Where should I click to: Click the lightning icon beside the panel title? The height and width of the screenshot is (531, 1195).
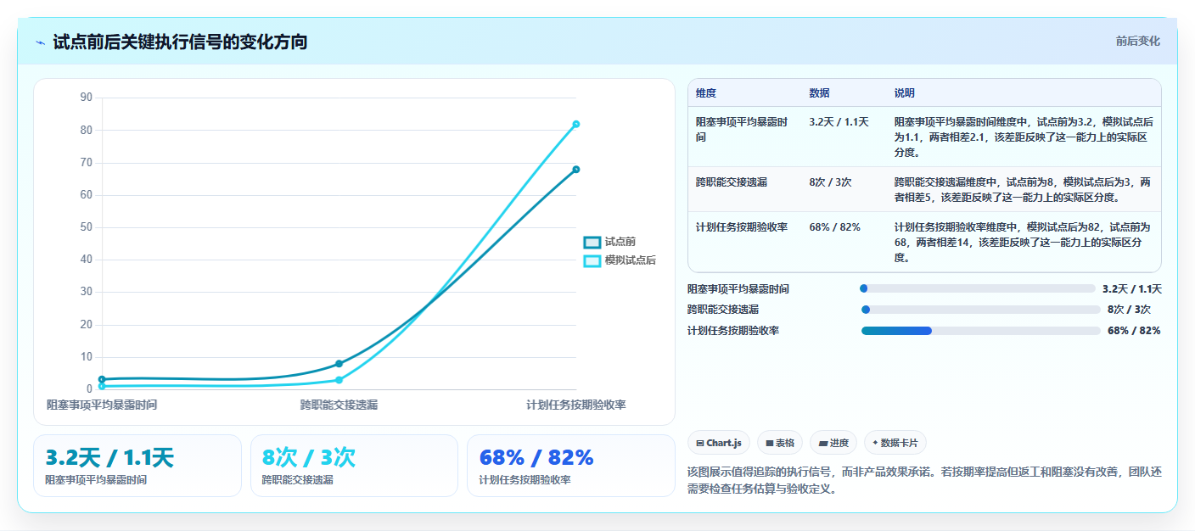coord(40,42)
